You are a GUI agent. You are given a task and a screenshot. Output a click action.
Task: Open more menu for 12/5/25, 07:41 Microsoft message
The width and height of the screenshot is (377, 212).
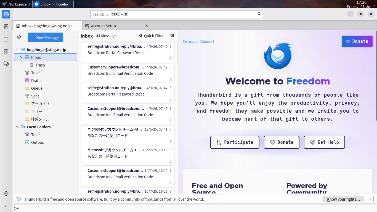click(x=171, y=129)
